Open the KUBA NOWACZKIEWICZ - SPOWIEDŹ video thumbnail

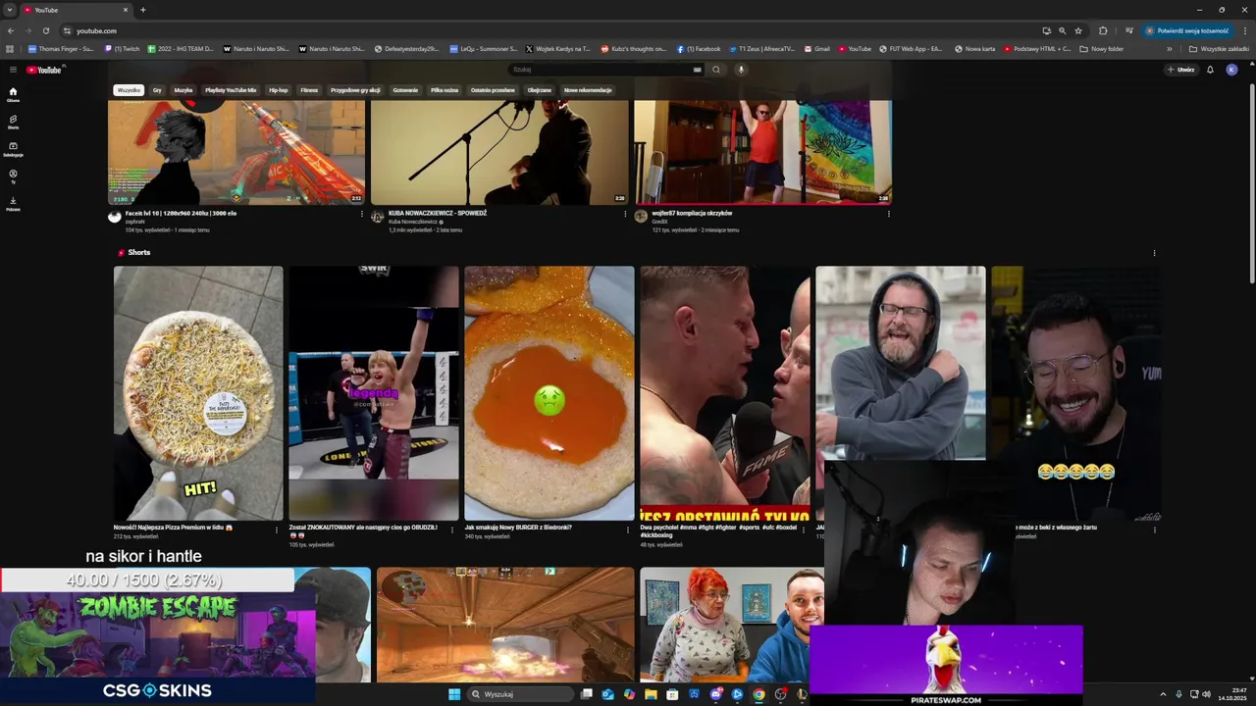tap(499, 152)
